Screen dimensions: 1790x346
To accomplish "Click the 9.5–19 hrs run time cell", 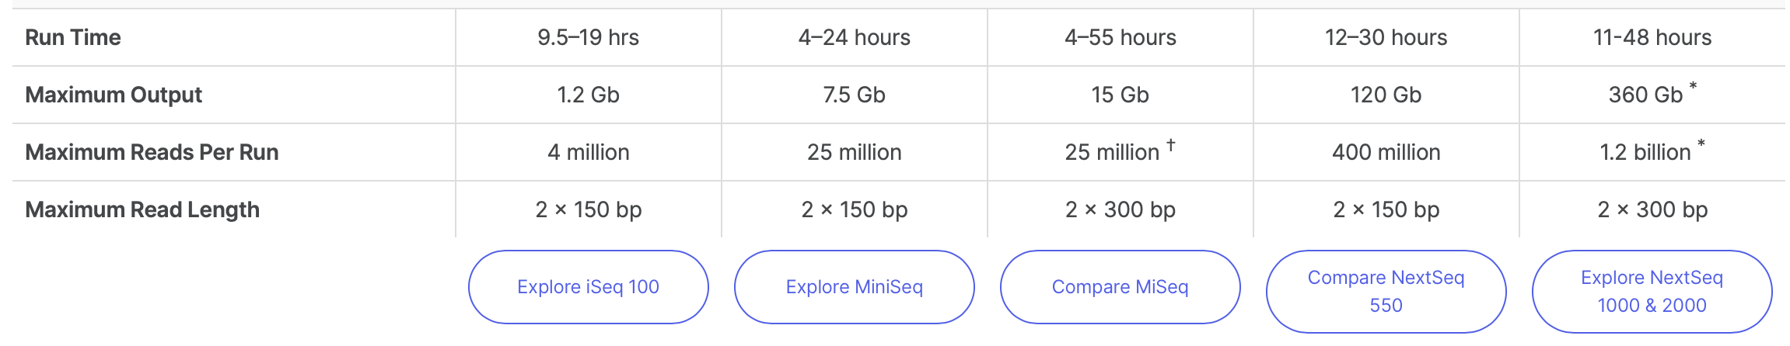I will tap(588, 37).
